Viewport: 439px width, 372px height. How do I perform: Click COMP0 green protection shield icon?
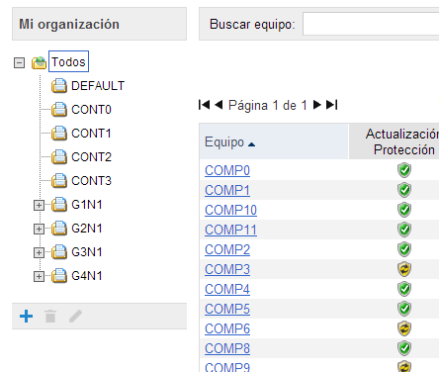click(x=404, y=170)
